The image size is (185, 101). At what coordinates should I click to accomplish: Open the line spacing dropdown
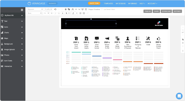tap(75, 13)
